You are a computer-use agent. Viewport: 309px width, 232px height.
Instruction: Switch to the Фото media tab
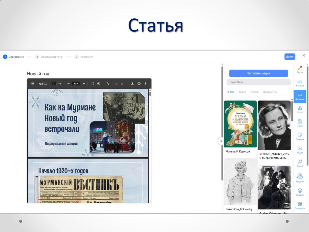(231, 92)
